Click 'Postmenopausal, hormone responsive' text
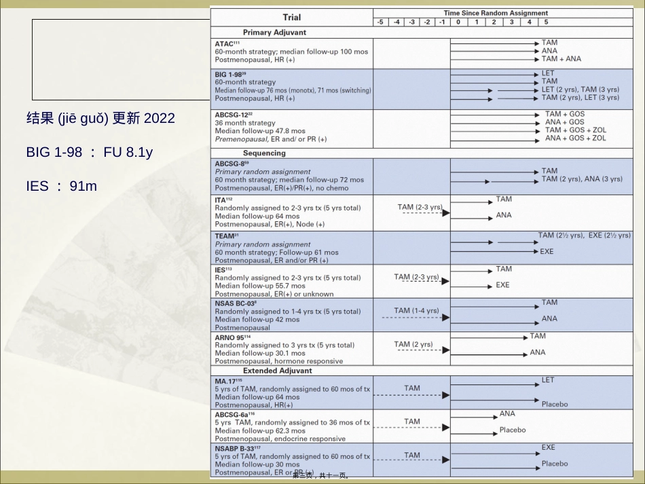Screen dimensions: 645x484 pyautogui.click(x=279, y=361)
